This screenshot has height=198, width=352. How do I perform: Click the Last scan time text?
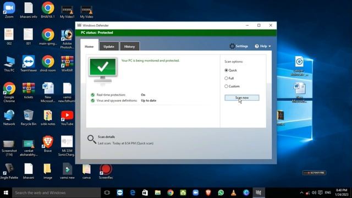tap(125, 143)
